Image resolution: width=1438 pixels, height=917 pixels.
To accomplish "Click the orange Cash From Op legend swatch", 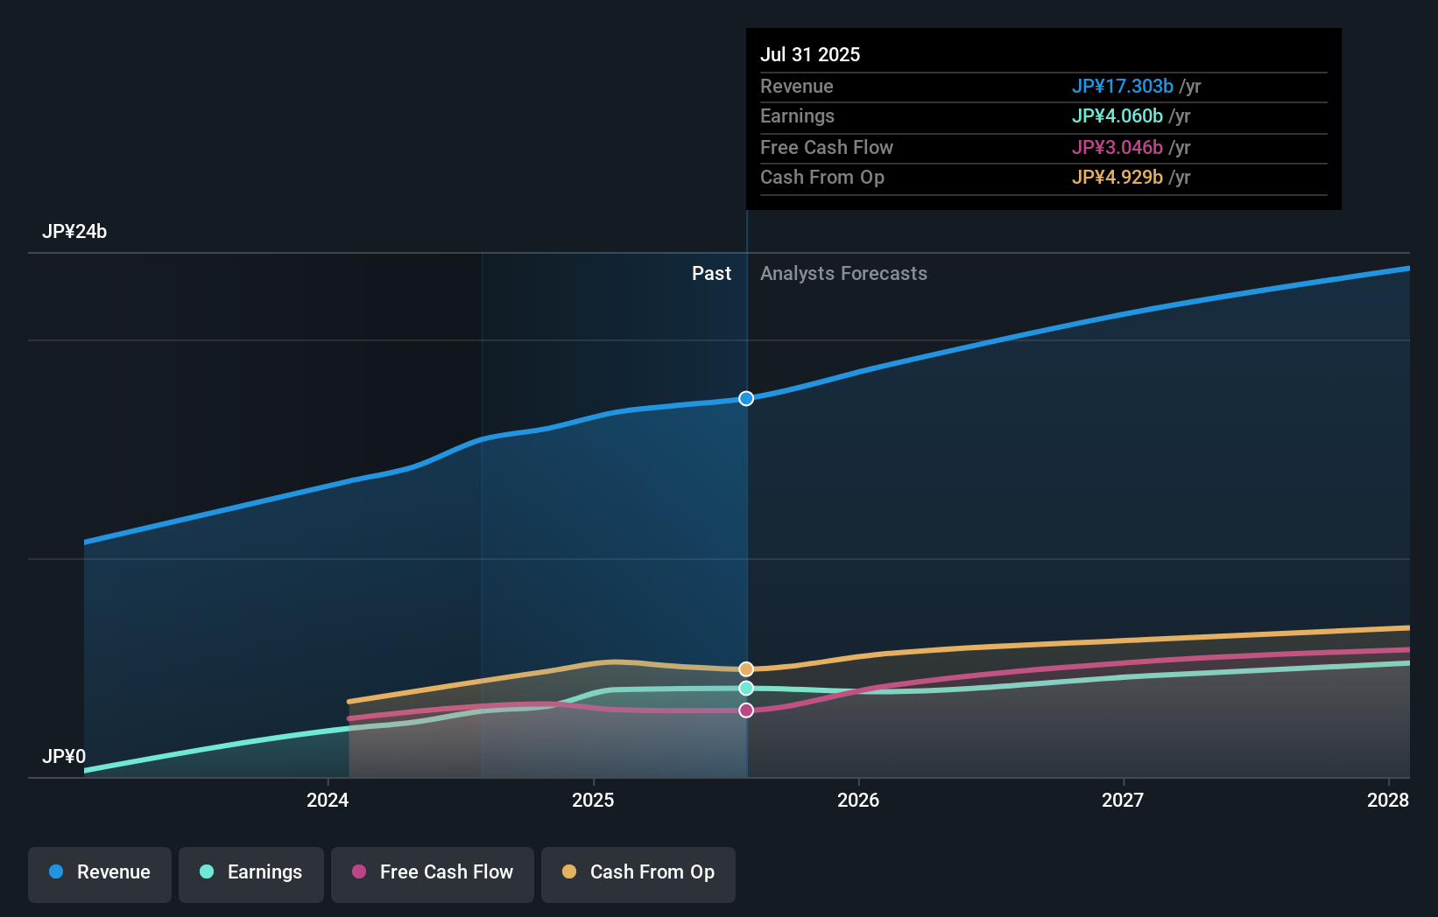I will [x=568, y=872].
